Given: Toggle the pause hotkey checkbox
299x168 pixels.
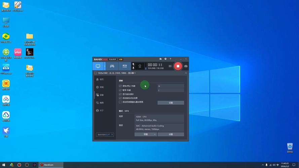Looking at the screenshot, I should 120,90.
